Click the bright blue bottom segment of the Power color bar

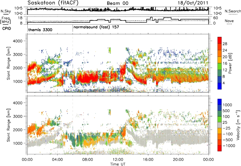[220, 86]
